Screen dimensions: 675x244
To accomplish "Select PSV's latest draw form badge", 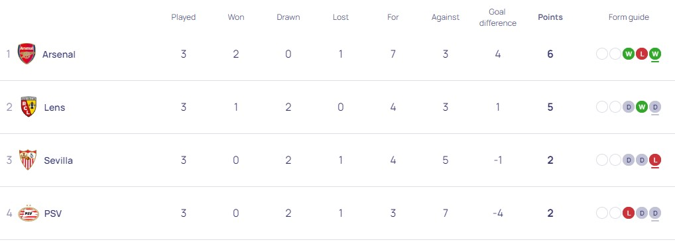I will [654, 213].
